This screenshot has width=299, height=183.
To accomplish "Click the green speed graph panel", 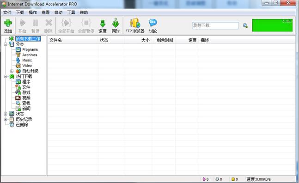I will [x=272, y=25].
